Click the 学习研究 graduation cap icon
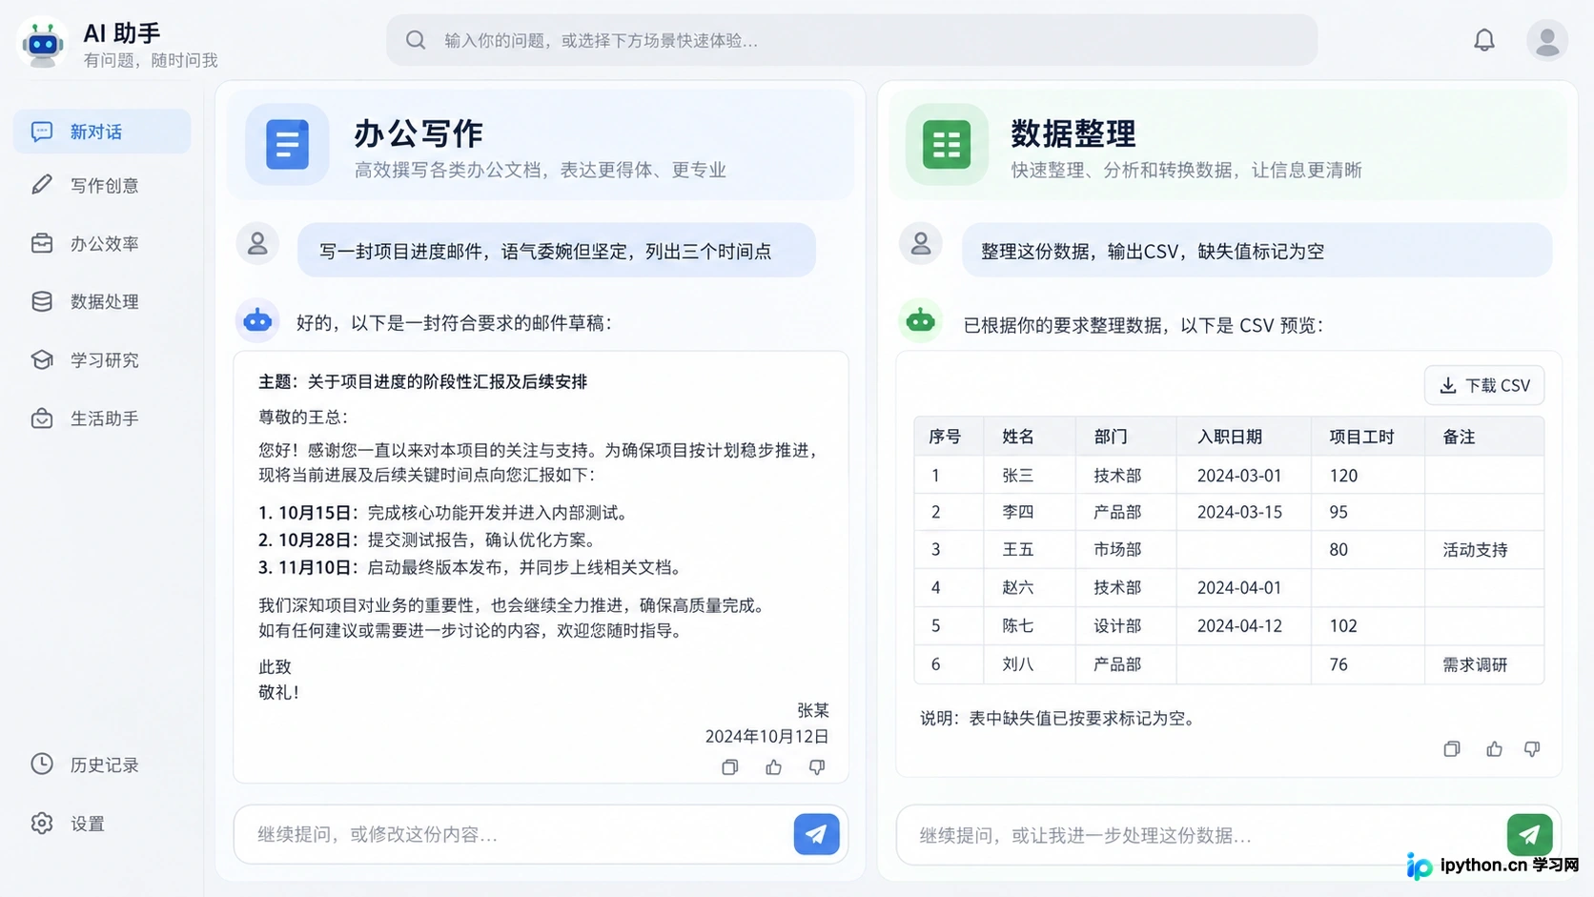The width and height of the screenshot is (1594, 897). click(41, 359)
